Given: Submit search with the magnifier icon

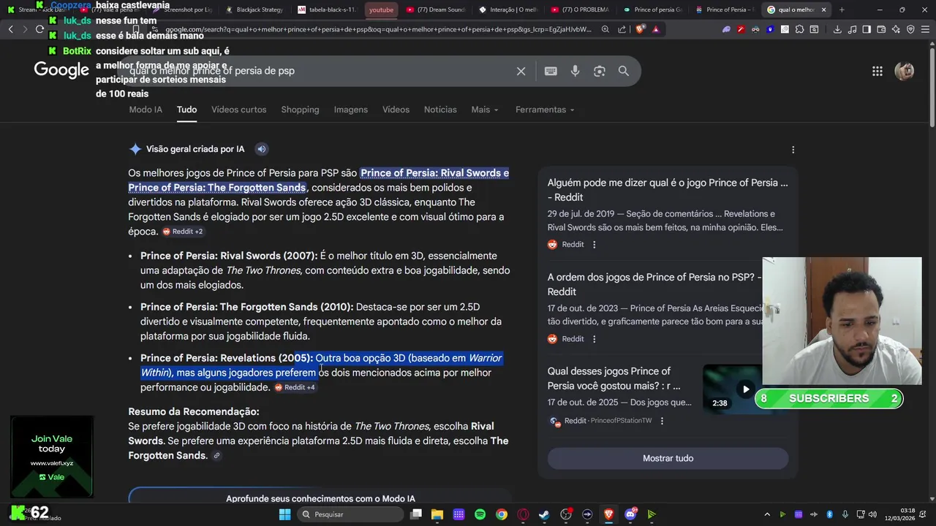Looking at the screenshot, I should tap(624, 71).
